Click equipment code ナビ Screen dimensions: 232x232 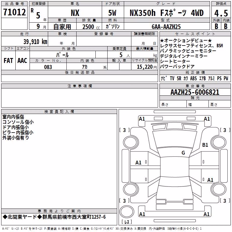pyautogui.click(x=164, y=78)
